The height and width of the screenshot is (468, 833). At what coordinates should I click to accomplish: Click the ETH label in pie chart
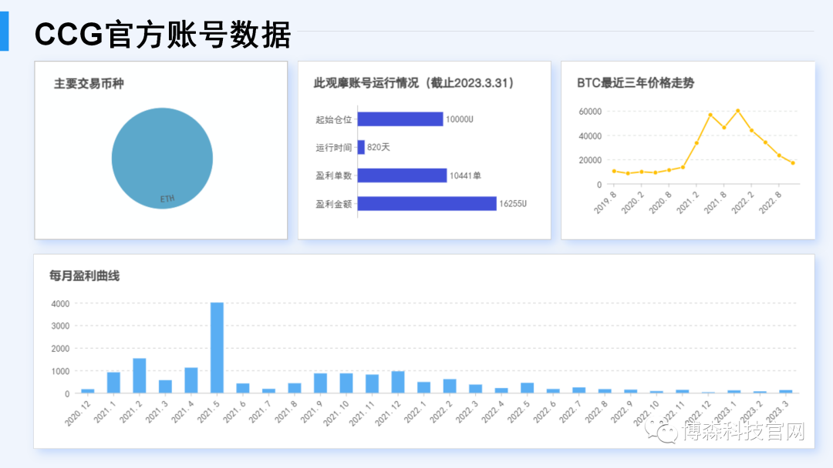pyautogui.click(x=167, y=199)
